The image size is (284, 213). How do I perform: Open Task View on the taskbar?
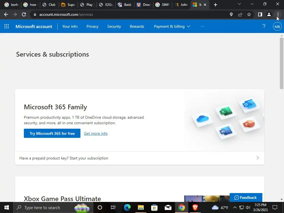pyautogui.click(x=113, y=207)
